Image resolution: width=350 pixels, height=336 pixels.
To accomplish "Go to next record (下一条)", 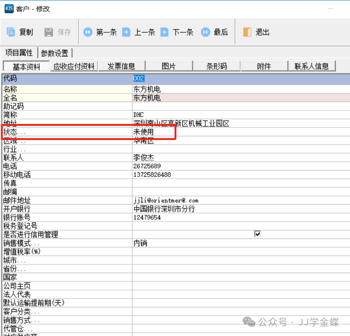I will [x=164, y=32].
